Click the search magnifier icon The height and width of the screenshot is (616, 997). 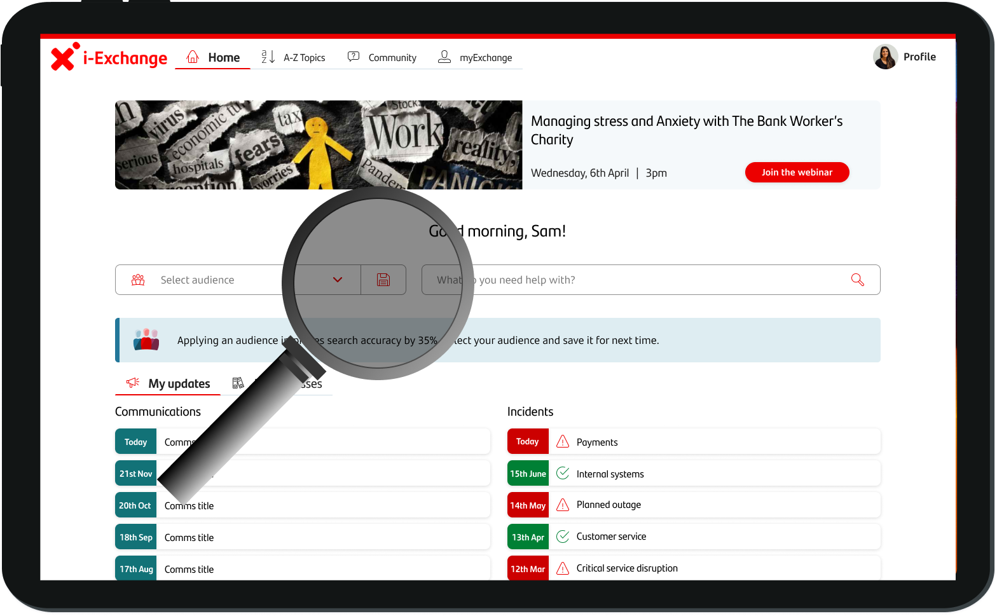click(x=858, y=280)
